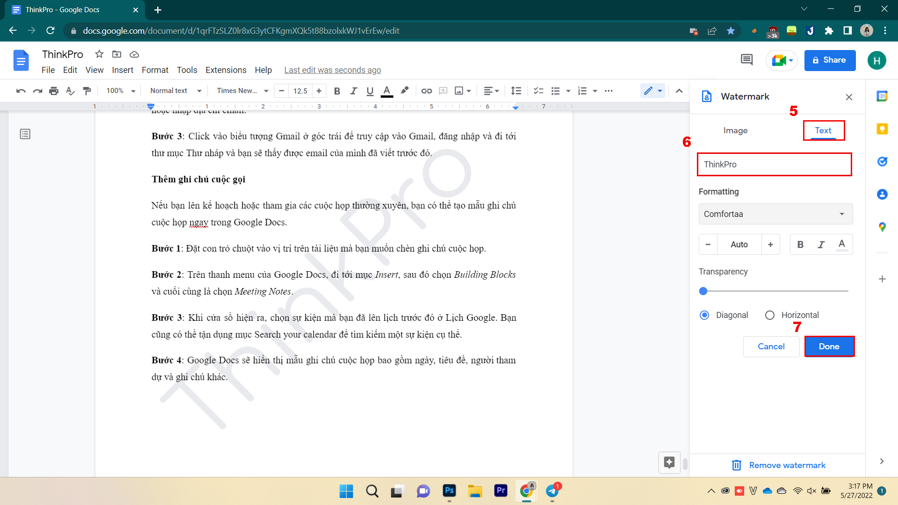Hide the menus with the up chevron
This screenshot has width=898, height=505.
click(679, 91)
